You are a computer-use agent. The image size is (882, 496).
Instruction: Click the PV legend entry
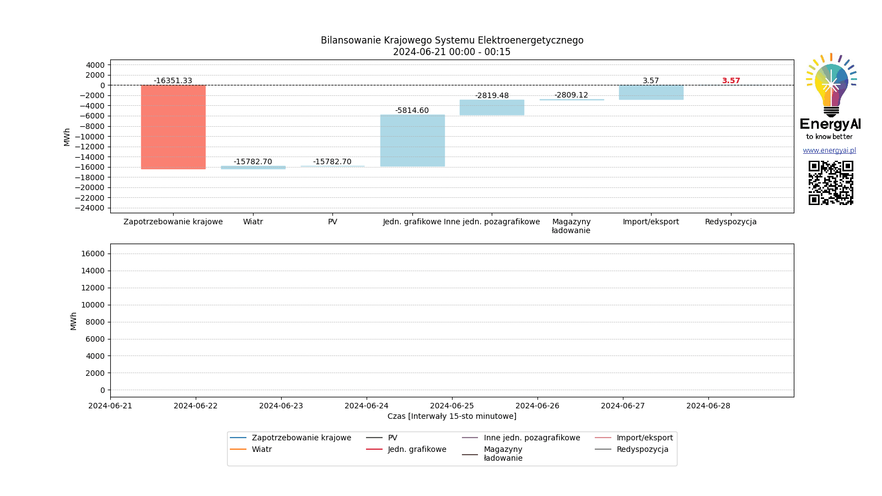pos(392,438)
